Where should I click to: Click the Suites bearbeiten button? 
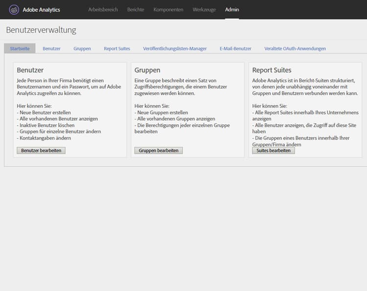coord(274,151)
